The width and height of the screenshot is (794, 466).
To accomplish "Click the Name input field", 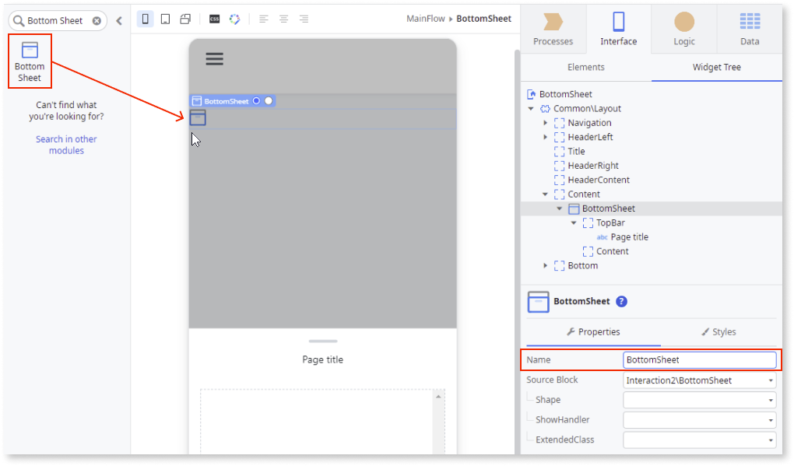I will [x=699, y=360].
